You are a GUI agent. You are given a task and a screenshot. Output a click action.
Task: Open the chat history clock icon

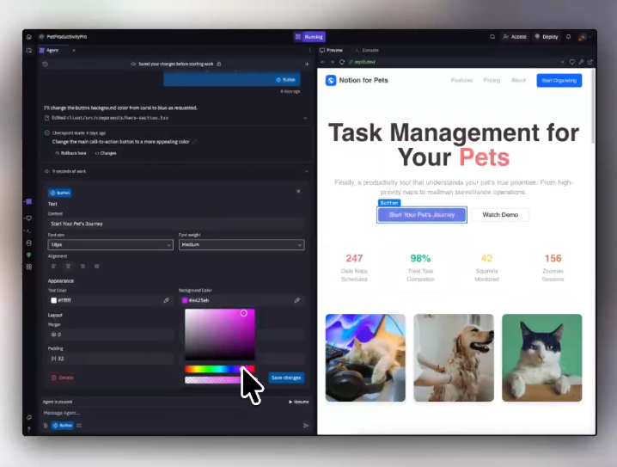[46, 64]
